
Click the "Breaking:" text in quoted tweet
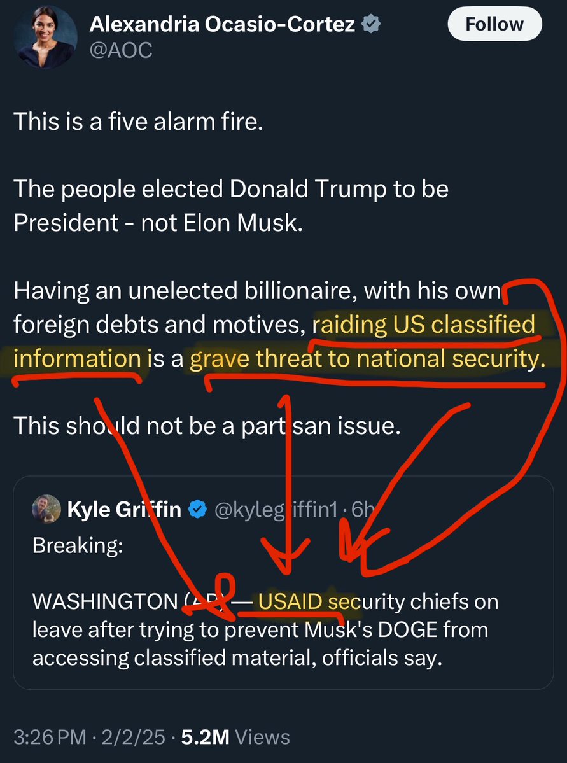[x=78, y=547]
